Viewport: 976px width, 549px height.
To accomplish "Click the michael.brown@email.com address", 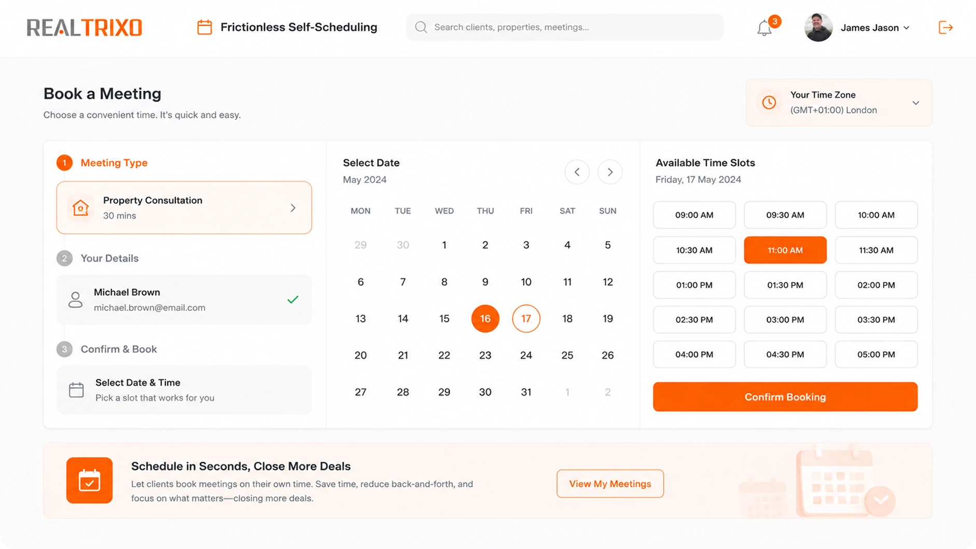I will pyautogui.click(x=149, y=308).
